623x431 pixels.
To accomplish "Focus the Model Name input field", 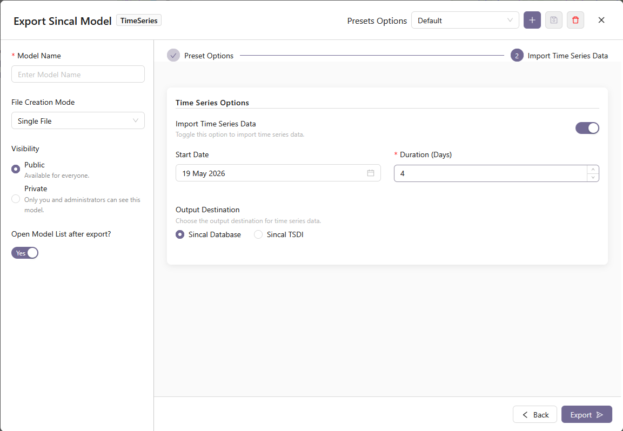I will [x=78, y=75].
